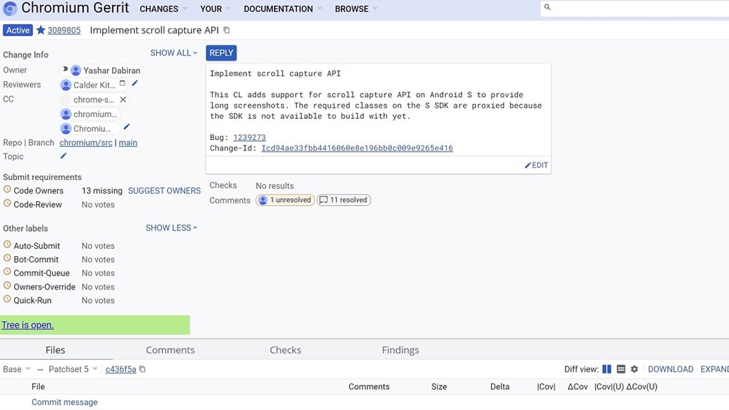
Task: Open the Commit message file row
Action: point(64,402)
